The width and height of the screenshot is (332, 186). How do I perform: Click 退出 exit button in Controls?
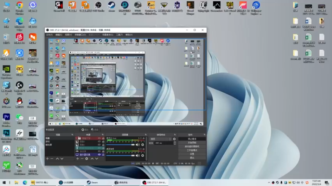192,158
